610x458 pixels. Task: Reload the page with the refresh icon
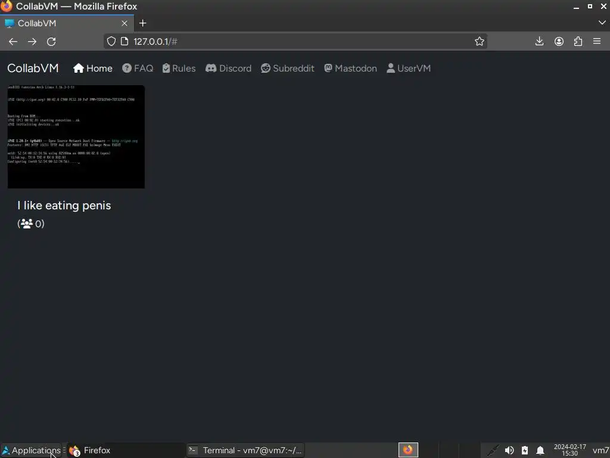click(x=51, y=42)
